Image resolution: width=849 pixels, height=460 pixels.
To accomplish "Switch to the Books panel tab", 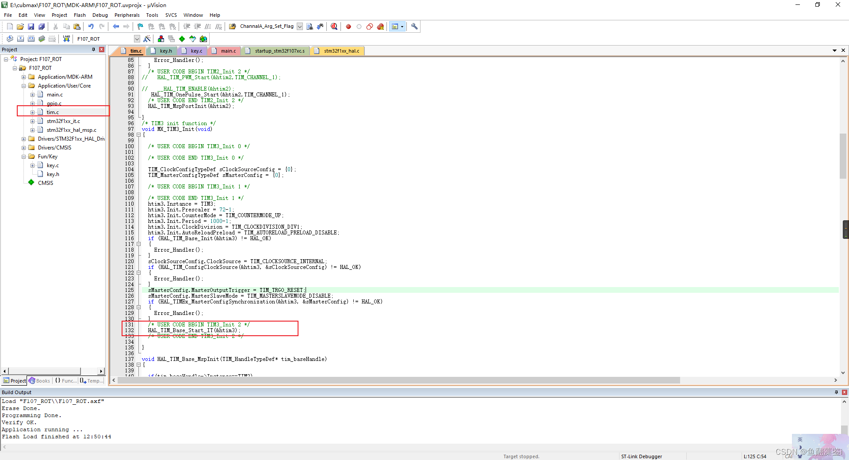I will (x=39, y=381).
